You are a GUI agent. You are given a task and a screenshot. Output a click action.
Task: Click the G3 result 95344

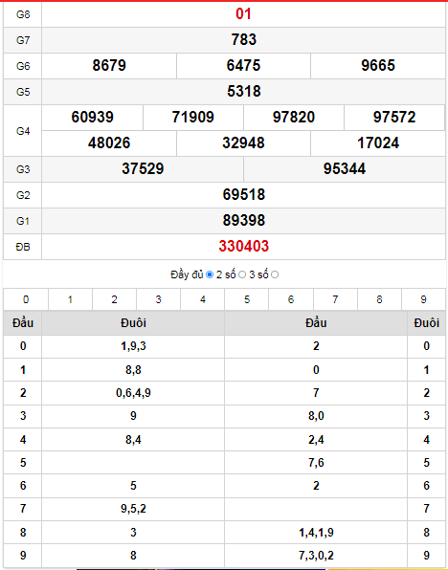(x=345, y=169)
